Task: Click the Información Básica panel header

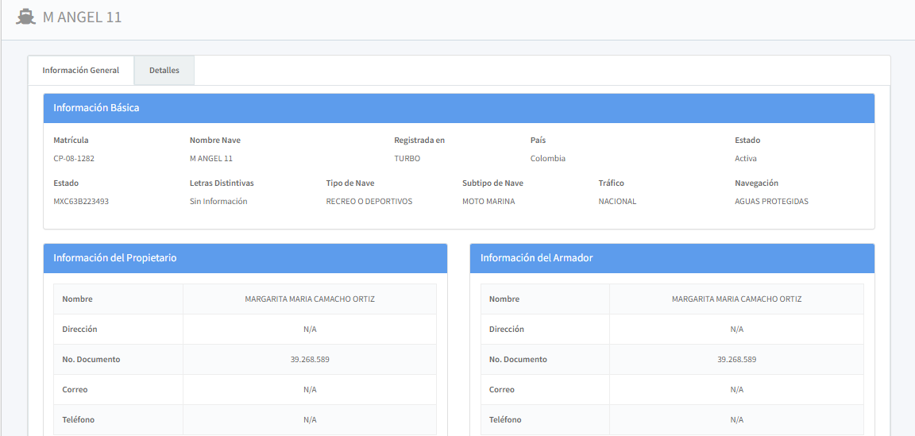Action: click(x=458, y=108)
